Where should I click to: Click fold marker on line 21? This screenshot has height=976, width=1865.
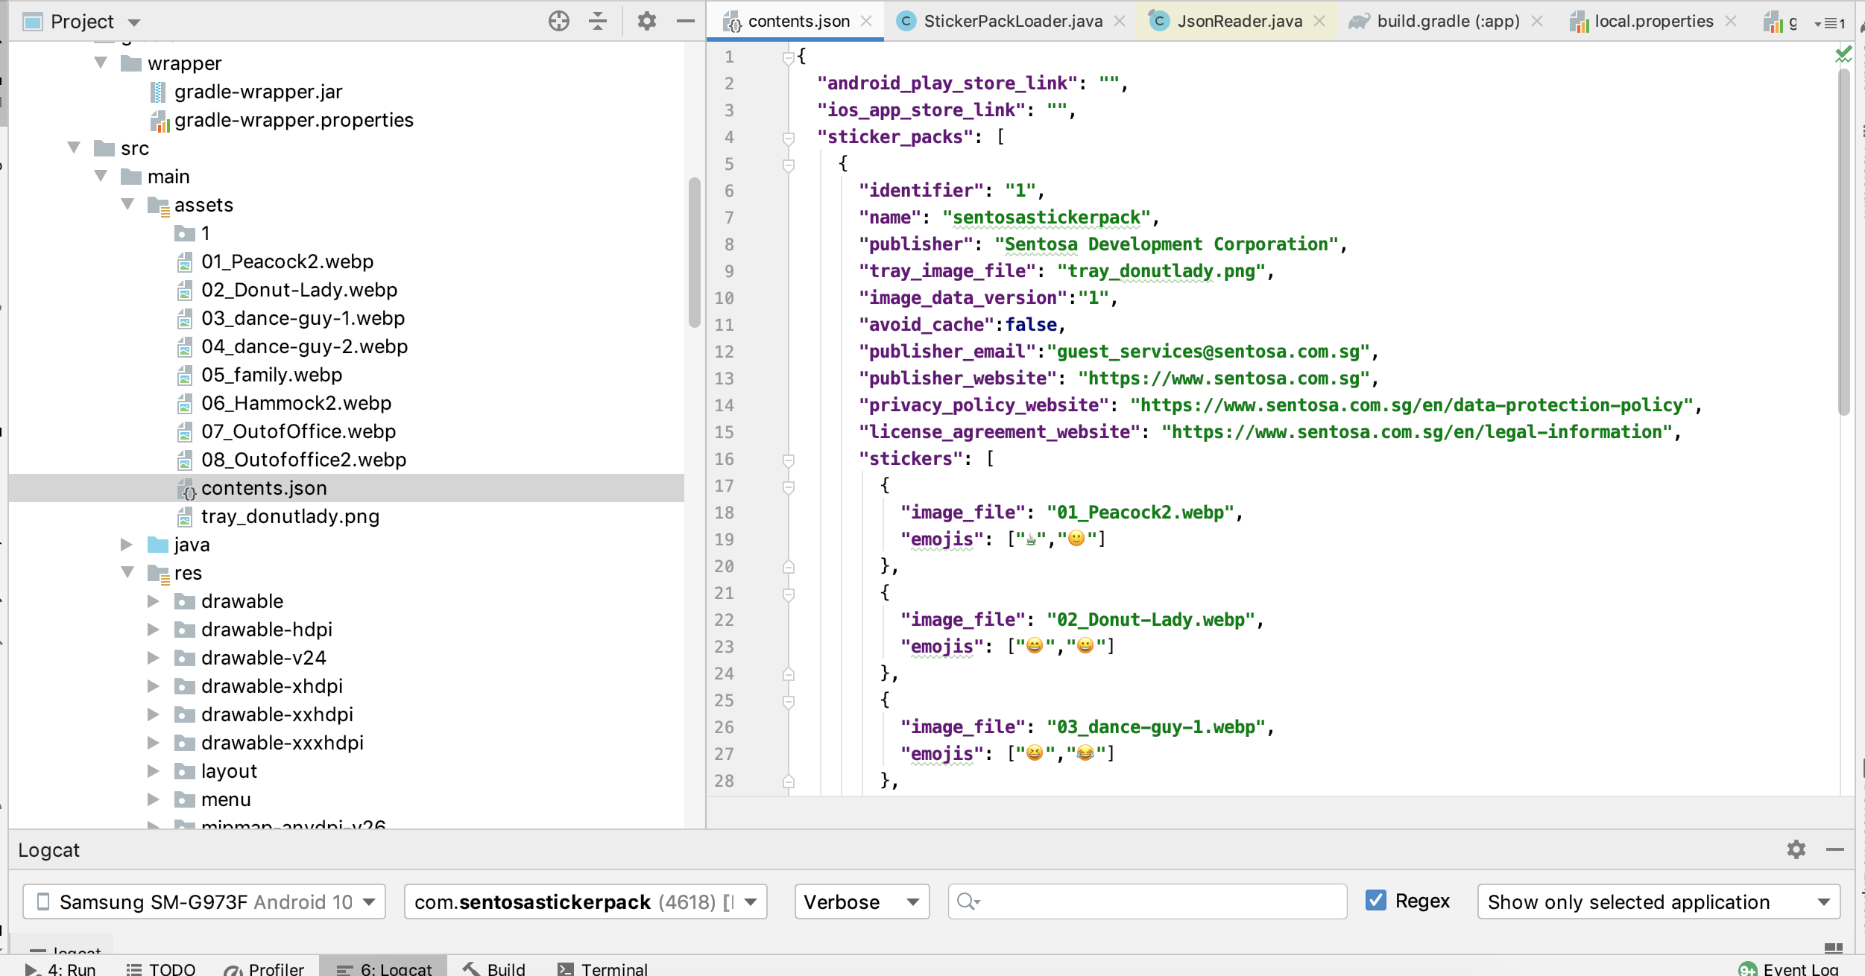(789, 594)
